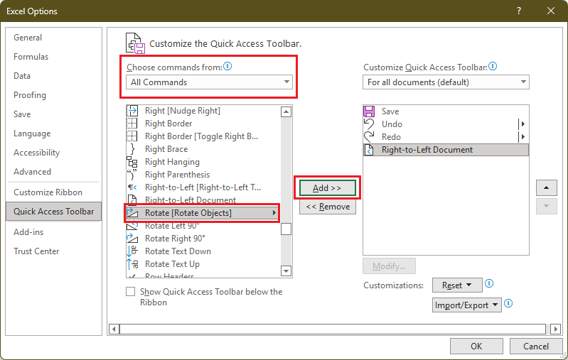Image resolution: width=568 pixels, height=360 pixels.
Task: Click info icon beside Choose commands from
Action: 227,67
